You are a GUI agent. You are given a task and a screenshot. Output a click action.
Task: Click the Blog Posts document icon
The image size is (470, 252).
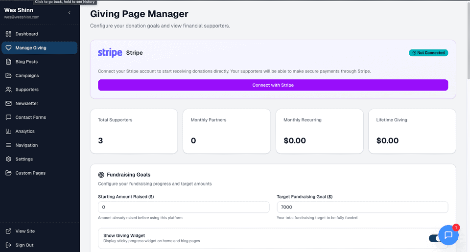[8, 62]
